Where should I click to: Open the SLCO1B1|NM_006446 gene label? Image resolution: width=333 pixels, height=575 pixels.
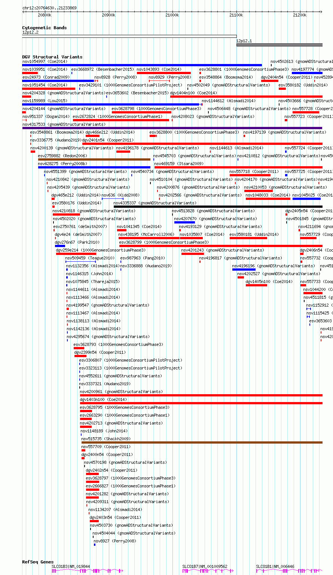coord(275,566)
